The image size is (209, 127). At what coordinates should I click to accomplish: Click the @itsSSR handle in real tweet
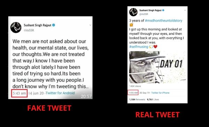pos(144,14)
